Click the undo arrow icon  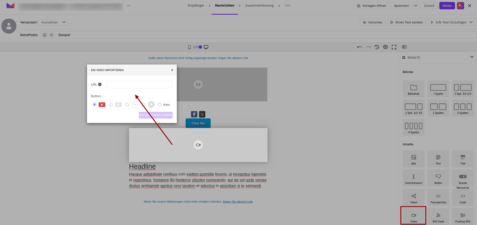360,47
